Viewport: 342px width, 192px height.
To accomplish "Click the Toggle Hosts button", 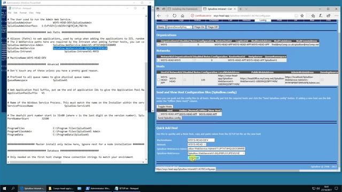I will pos(165,107).
